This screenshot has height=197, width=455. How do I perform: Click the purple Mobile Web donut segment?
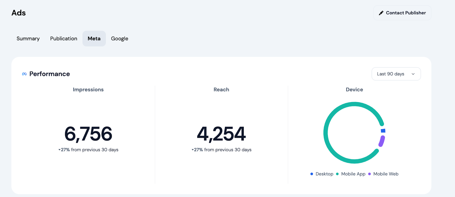[382, 141]
